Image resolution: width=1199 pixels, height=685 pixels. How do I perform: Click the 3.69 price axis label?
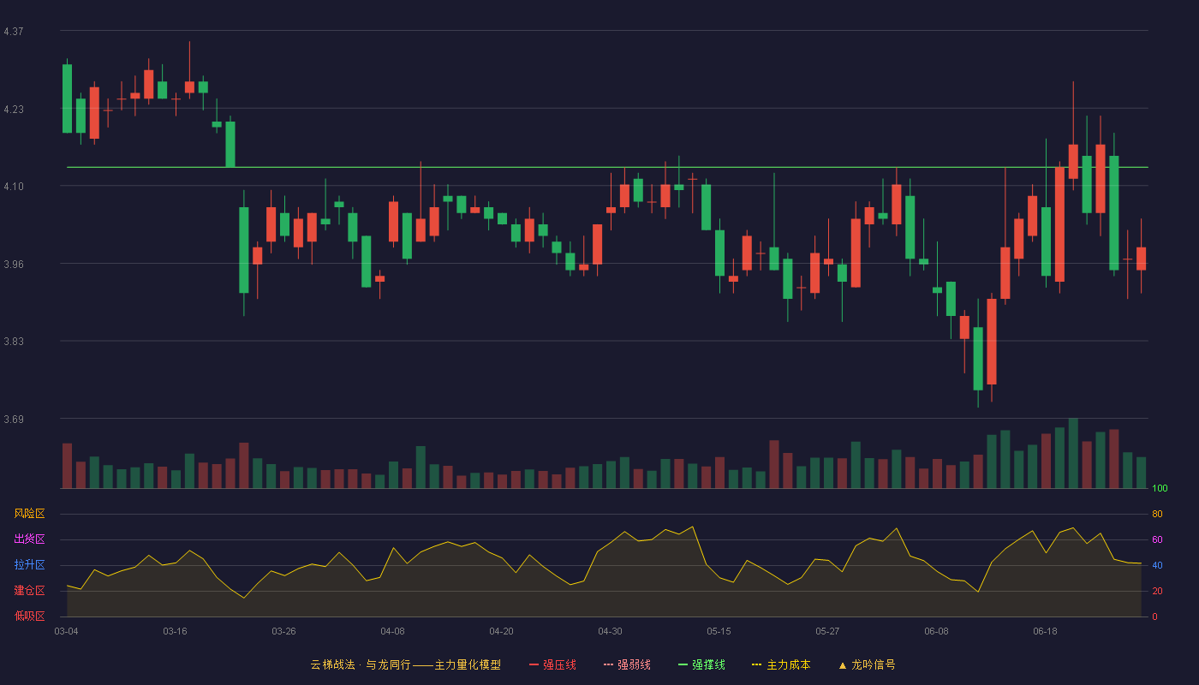point(14,420)
